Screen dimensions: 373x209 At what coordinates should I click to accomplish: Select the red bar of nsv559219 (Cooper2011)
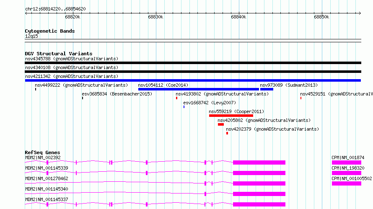tap(231, 116)
